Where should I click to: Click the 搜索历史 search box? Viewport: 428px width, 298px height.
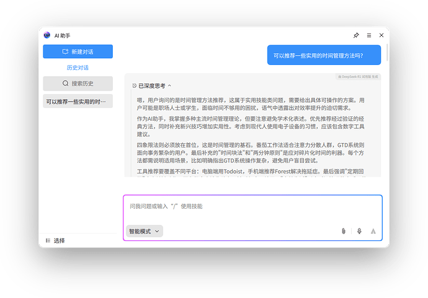pos(78,84)
